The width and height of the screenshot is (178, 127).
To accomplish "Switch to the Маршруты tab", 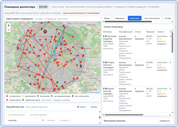I will [x=120, y=18].
